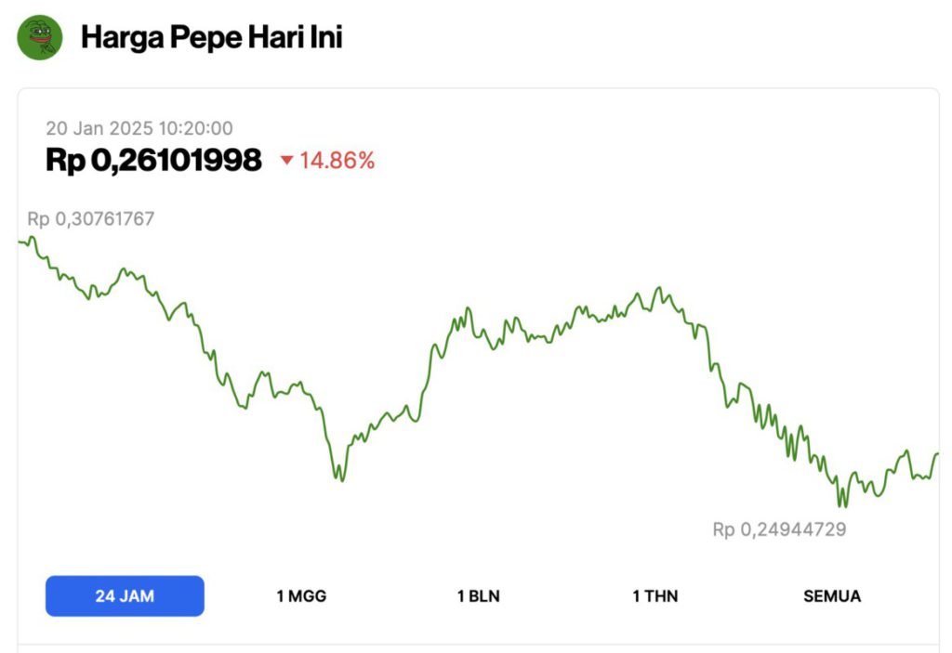Click the mid-chart peak before the final decline
This screenshot has width=952, height=653.
tap(658, 289)
